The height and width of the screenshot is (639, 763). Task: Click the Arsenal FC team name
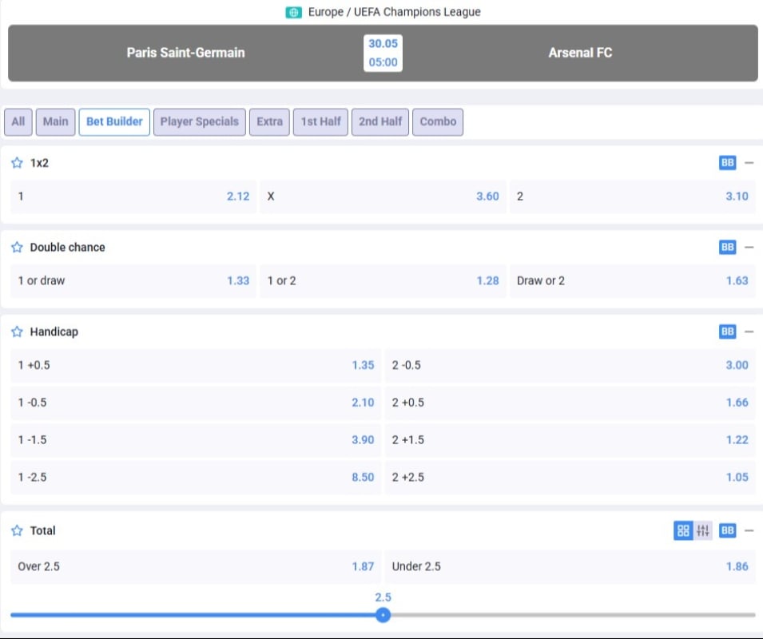pyautogui.click(x=580, y=53)
